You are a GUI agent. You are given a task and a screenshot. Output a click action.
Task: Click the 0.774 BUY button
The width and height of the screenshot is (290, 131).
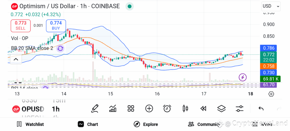coord(56,26)
